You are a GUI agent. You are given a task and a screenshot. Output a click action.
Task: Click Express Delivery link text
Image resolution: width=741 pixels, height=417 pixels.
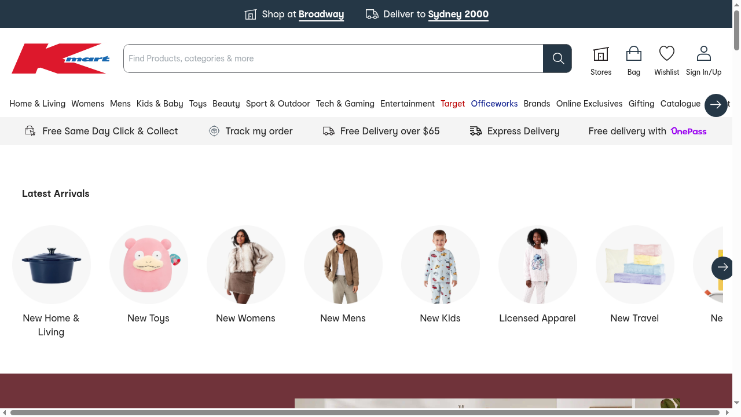pos(523,131)
